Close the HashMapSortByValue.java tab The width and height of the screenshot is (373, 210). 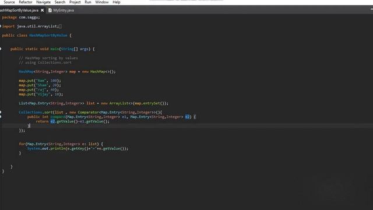pos(43,10)
